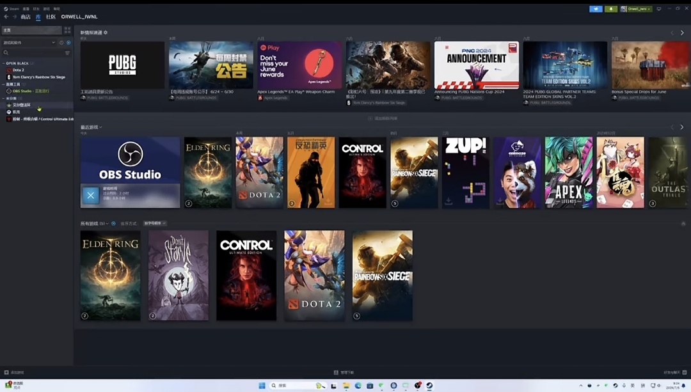Screen dimensions: 691x392
Task: Open Microsoft Edge on the taskbar
Action: click(358, 386)
